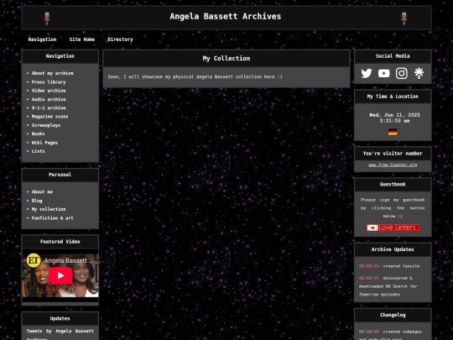
Task: Click the Personal panel heading
Action: 60,175
